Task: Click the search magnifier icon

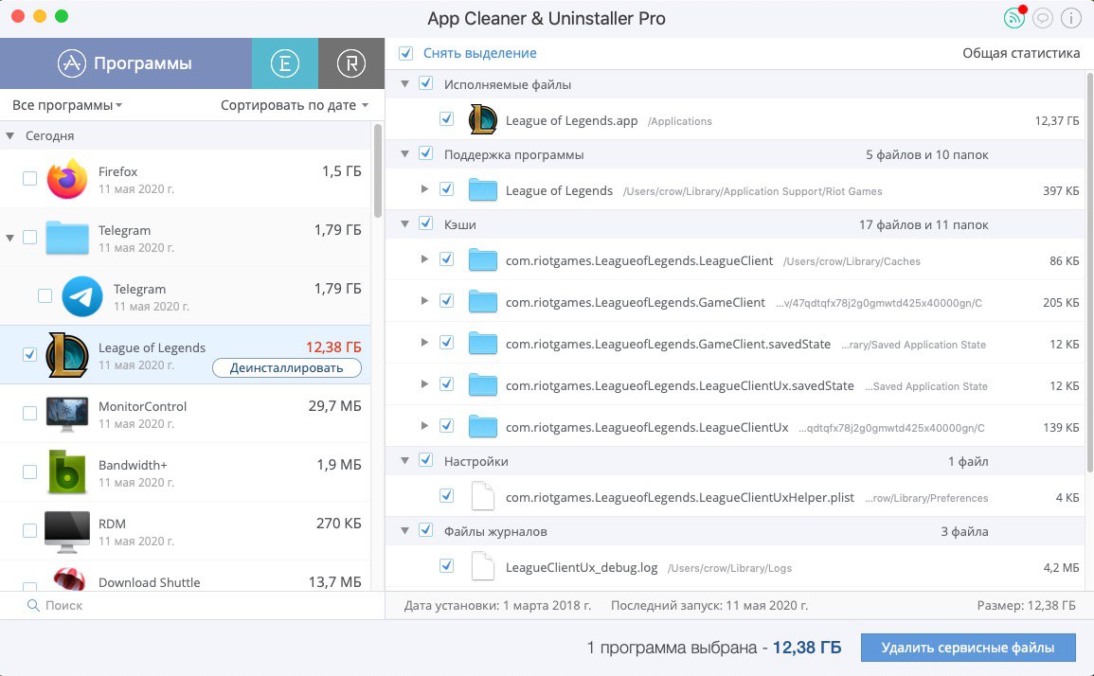Action: (x=33, y=606)
